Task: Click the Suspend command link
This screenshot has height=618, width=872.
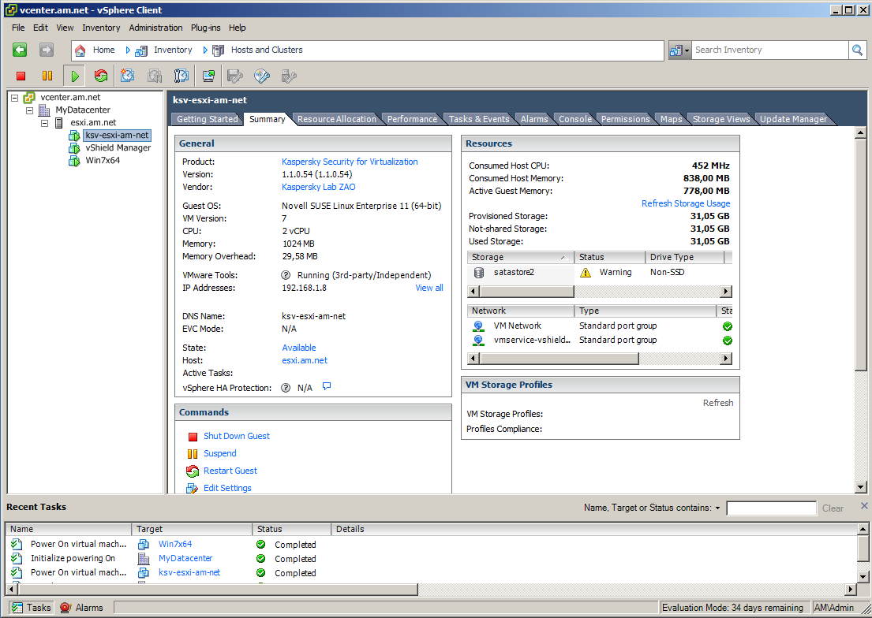Action: [219, 454]
